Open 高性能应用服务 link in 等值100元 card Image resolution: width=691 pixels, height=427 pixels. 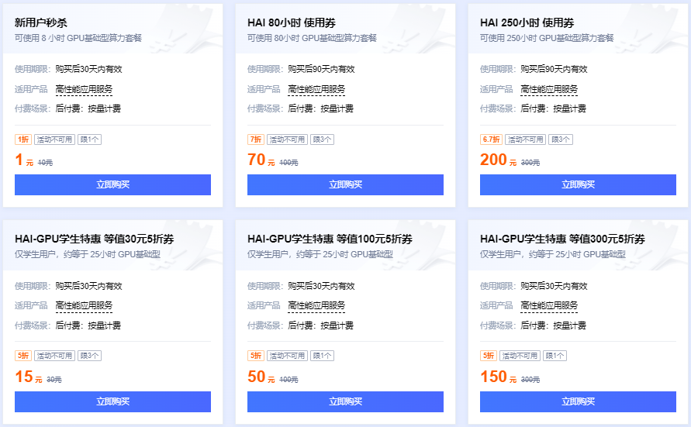tap(316, 305)
